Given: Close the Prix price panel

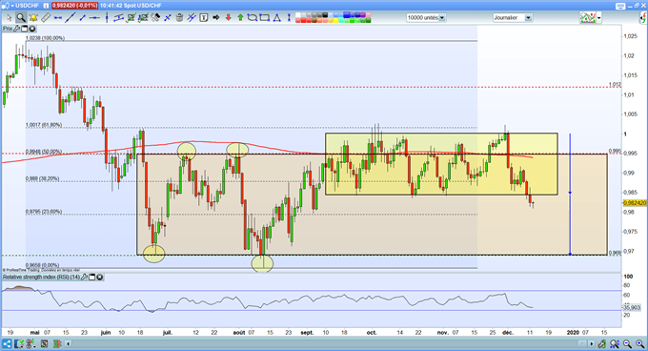Looking at the screenshot, I should point(31,29).
